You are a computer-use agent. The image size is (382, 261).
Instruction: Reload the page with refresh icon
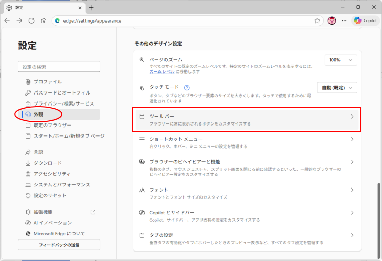point(31,20)
